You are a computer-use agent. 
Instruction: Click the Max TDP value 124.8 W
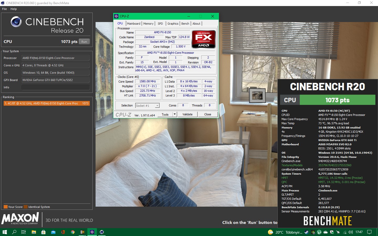click(184, 37)
